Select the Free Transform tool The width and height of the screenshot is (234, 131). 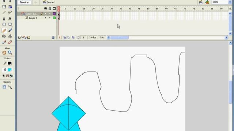(x=4, y=7)
